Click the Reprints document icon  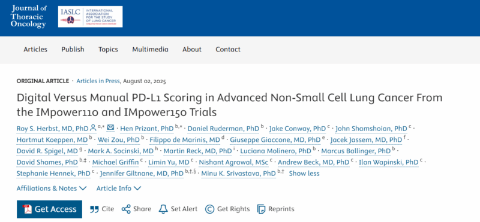[261, 209]
